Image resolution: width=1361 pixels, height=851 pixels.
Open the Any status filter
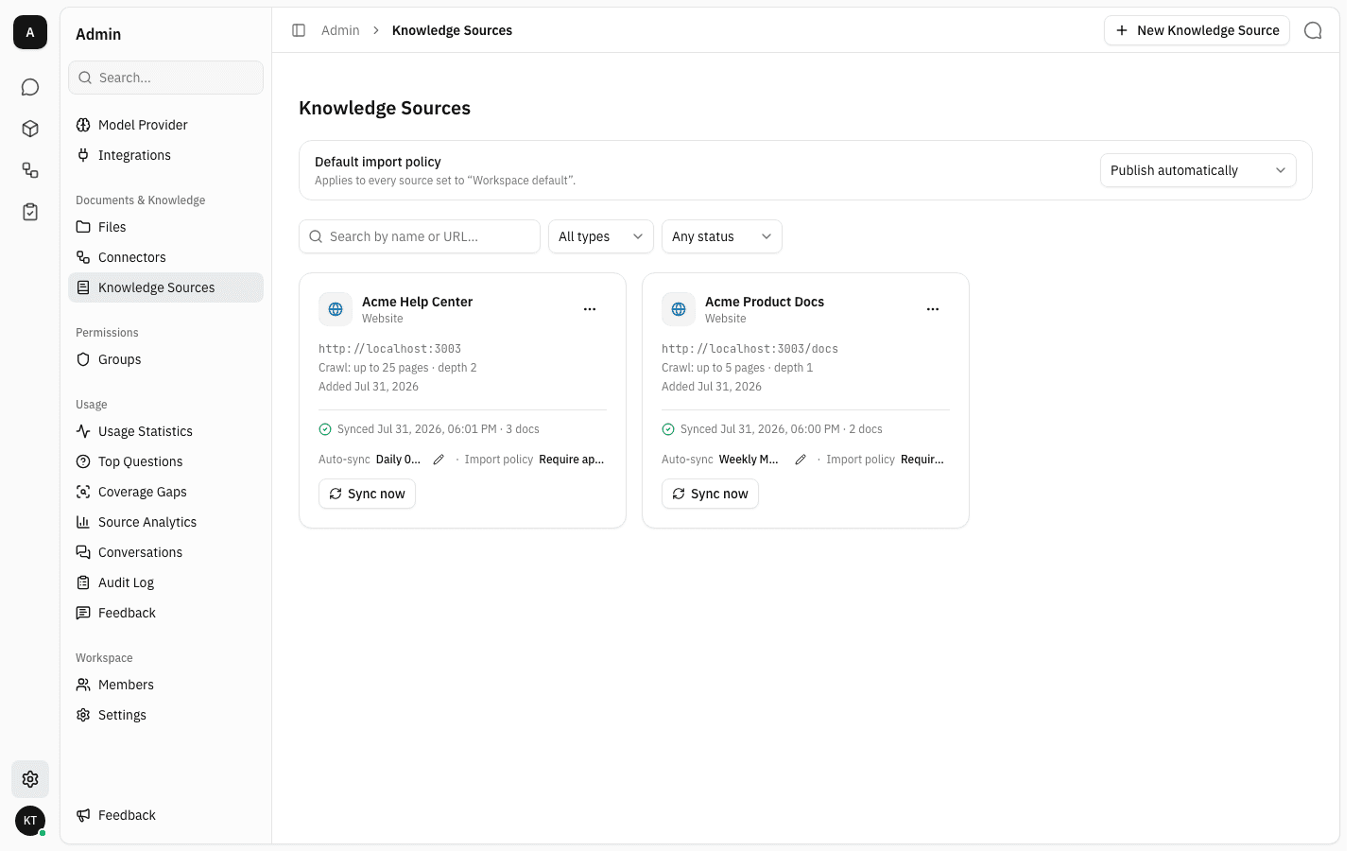click(x=721, y=236)
